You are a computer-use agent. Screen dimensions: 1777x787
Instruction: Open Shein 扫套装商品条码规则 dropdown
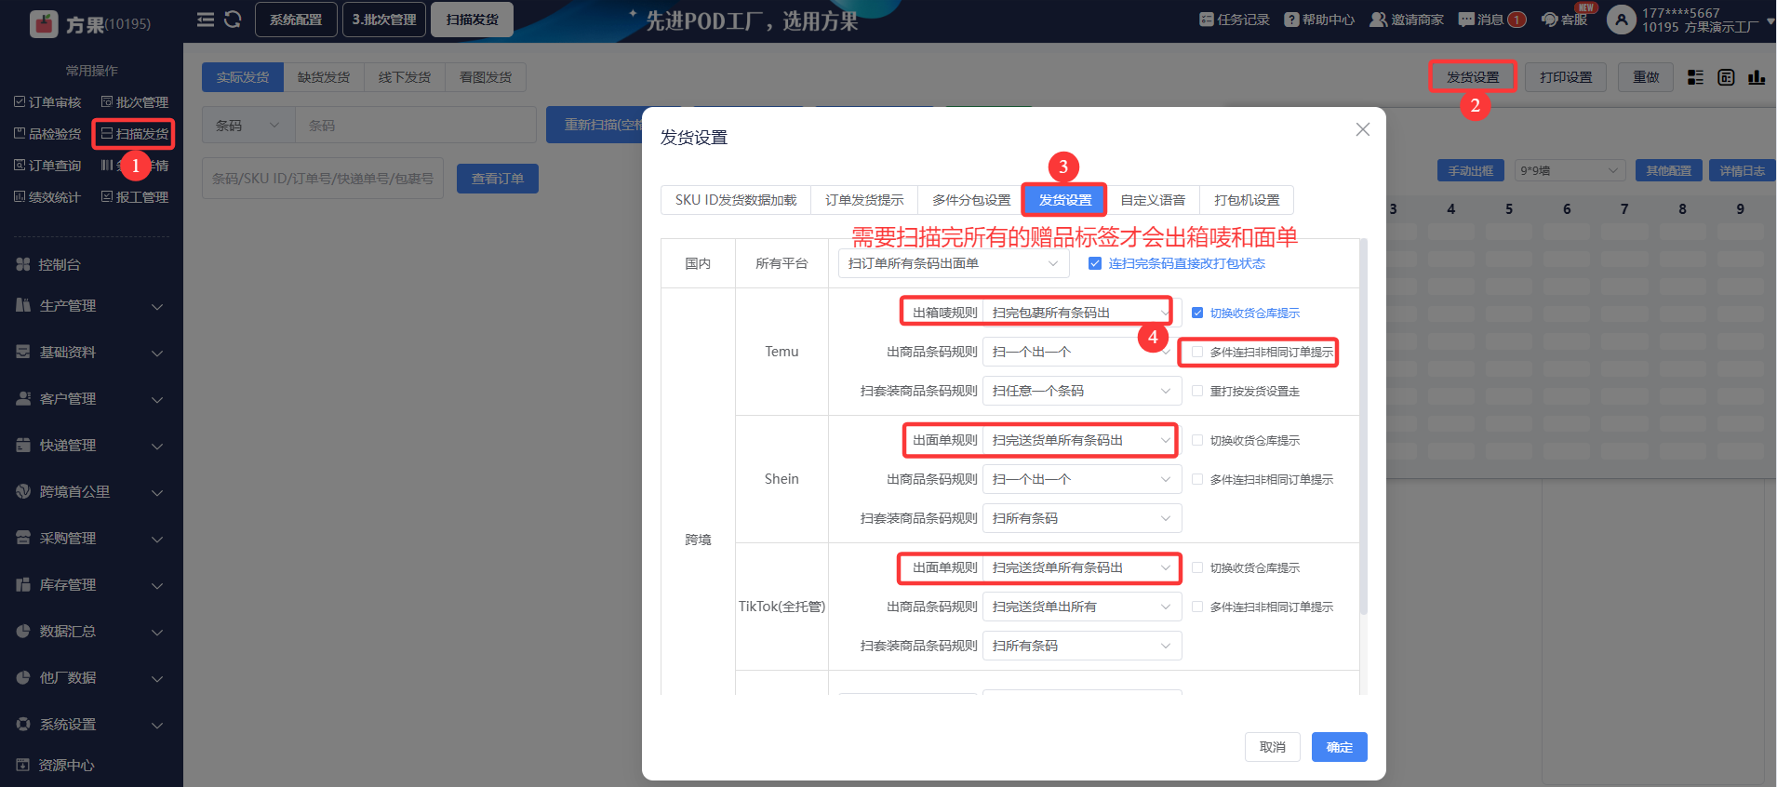click(x=1081, y=518)
